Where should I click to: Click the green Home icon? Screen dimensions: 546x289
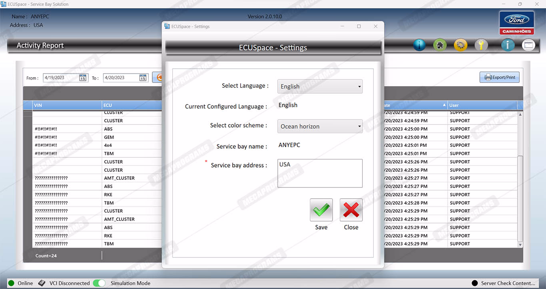click(440, 45)
